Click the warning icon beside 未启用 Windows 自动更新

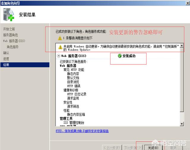(60, 47)
